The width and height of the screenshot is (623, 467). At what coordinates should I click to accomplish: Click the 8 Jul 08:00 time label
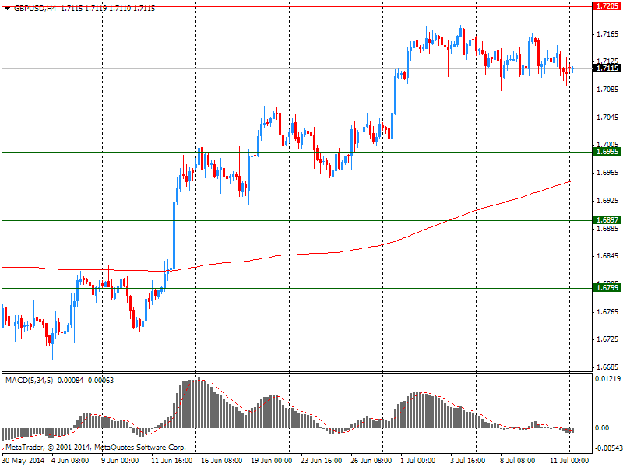coord(517,461)
